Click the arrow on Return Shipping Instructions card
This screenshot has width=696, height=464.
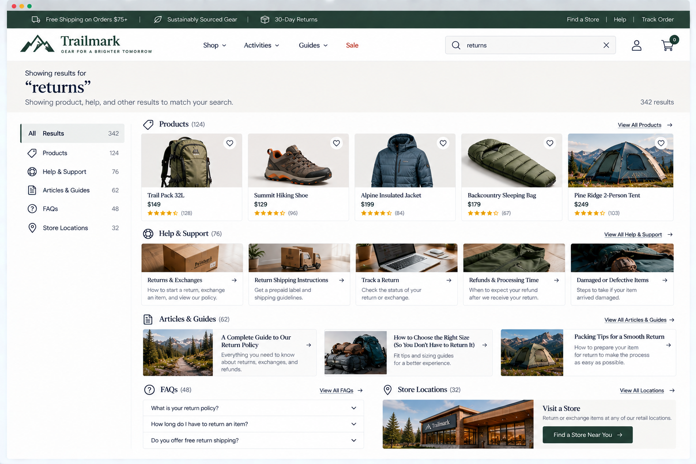pos(342,280)
